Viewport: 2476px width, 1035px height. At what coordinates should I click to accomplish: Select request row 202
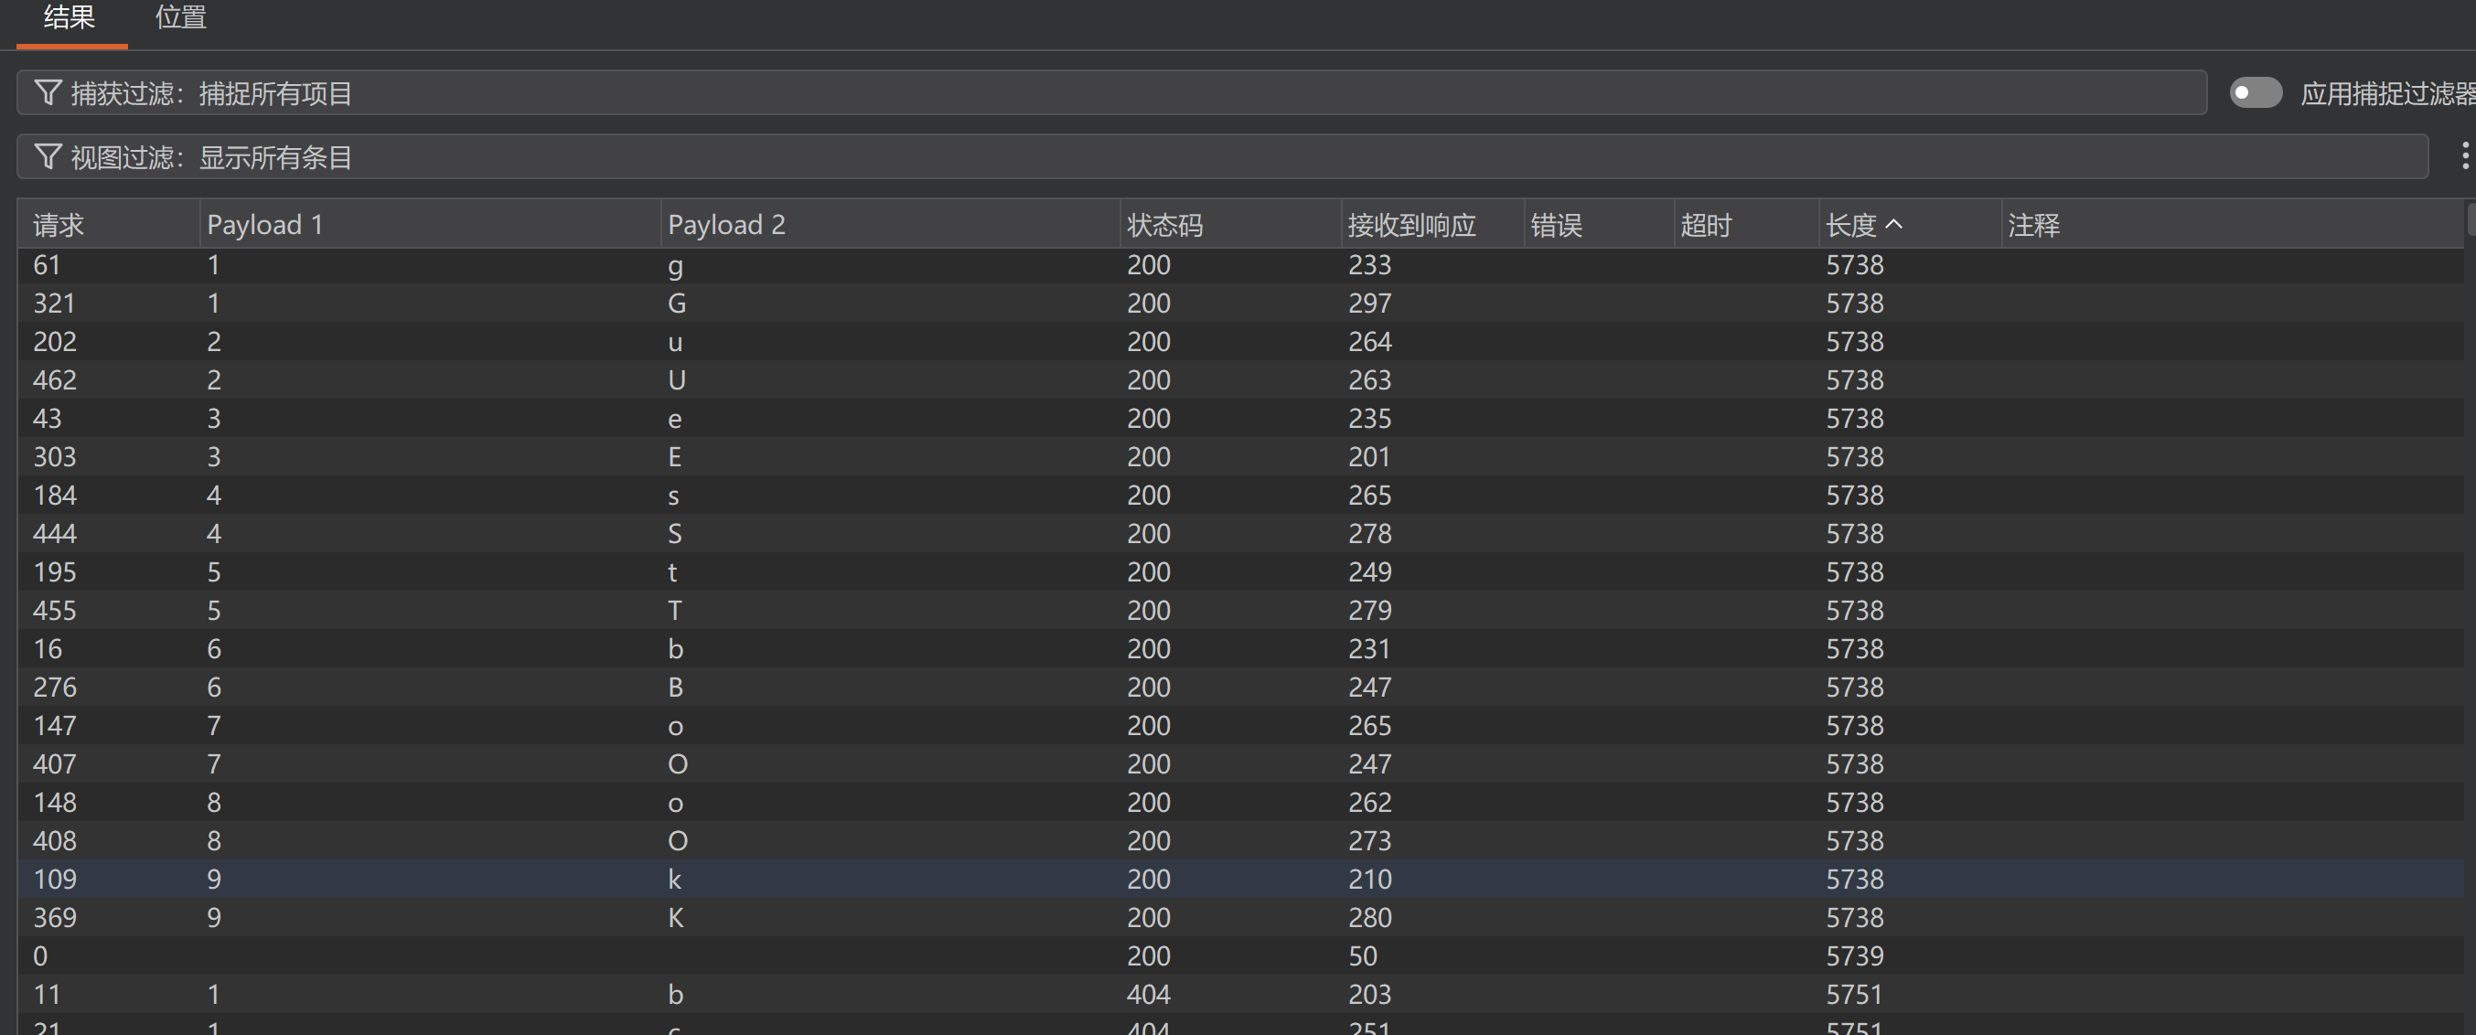pyautogui.click(x=1240, y=342)
